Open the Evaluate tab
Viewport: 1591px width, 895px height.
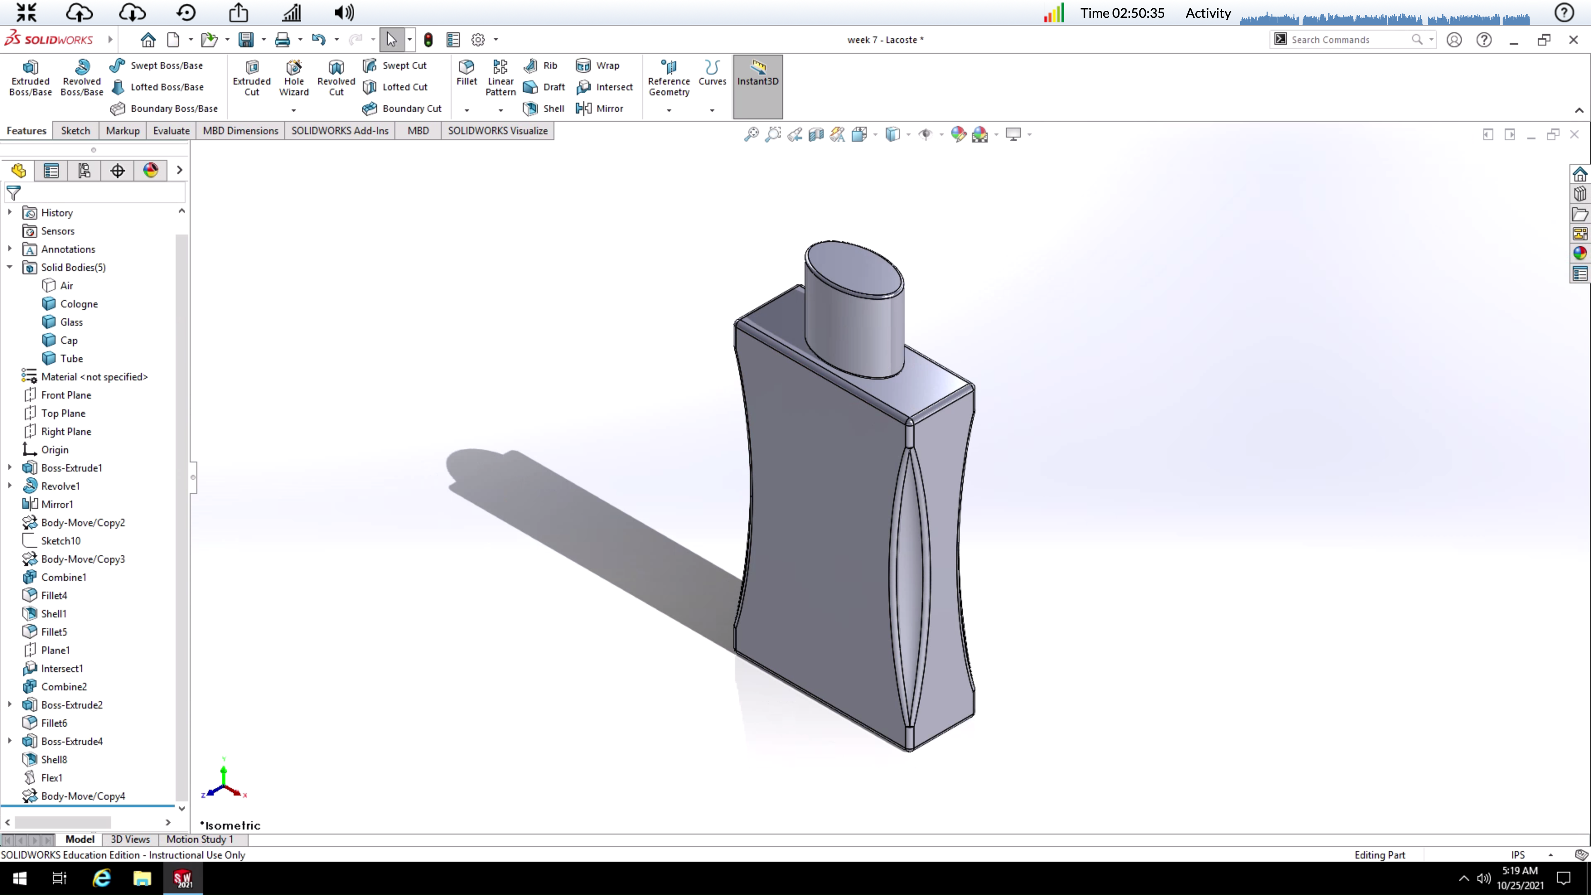pos(171,131)
